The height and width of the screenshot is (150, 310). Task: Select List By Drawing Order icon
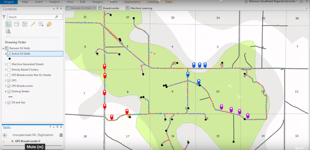tap(8, 24)
